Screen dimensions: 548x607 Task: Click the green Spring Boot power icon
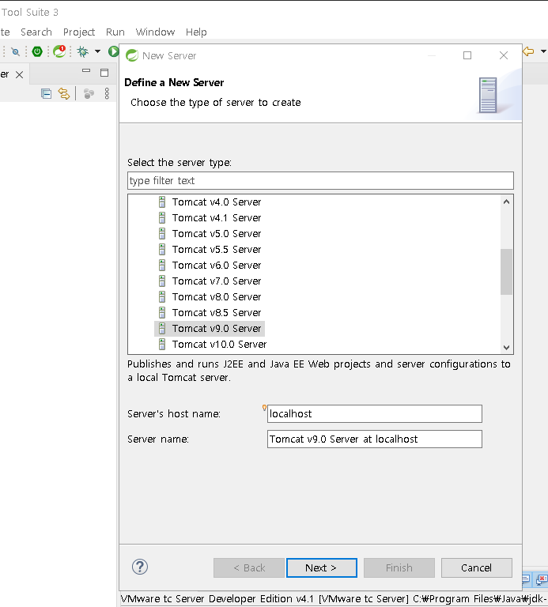(37, 51)
